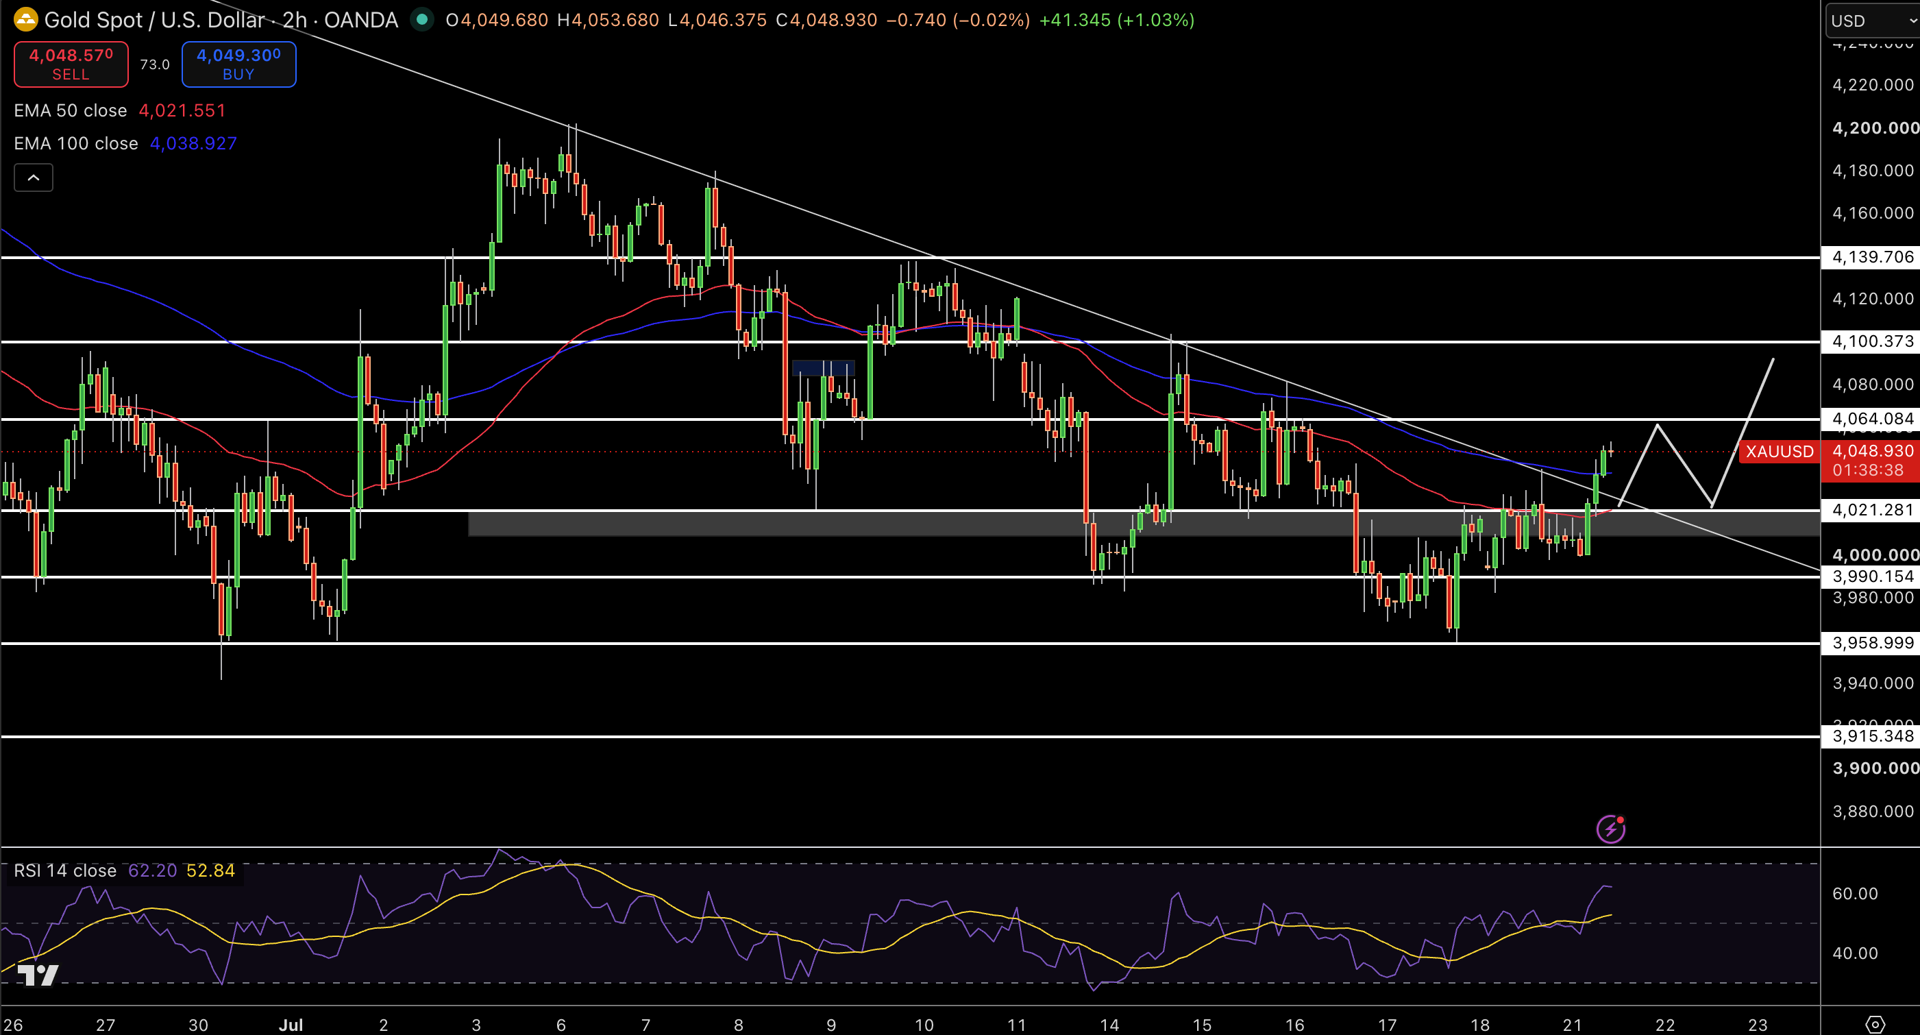Click the 4,160.000 price scale label
The height and width of the screenshot is (1035, 1920).
1872,213
